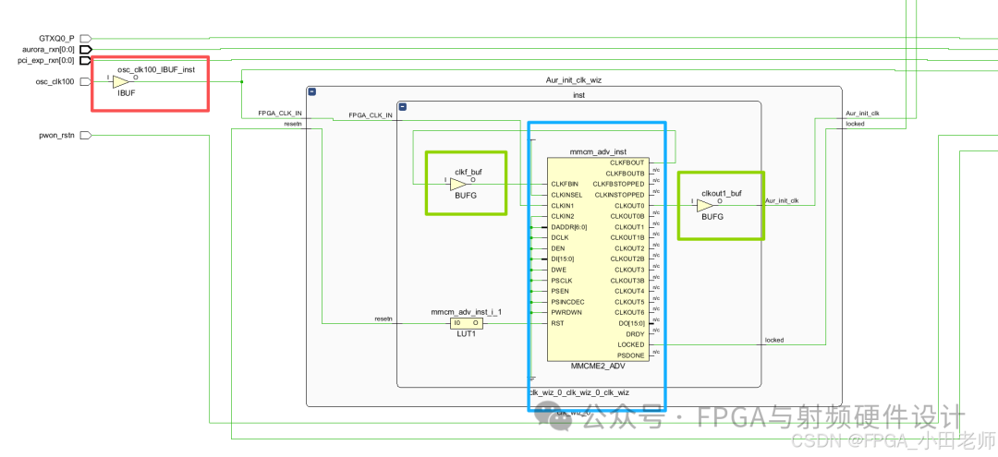Click the CLKIN2 pin label

562,216
